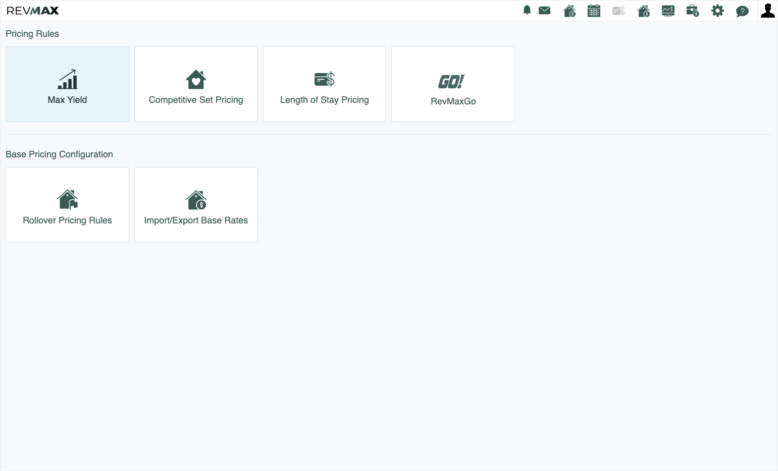Viewport: 778px width, 471px height.
Task: Open the calendar icon in the header
Action: [x=594, y=11]
